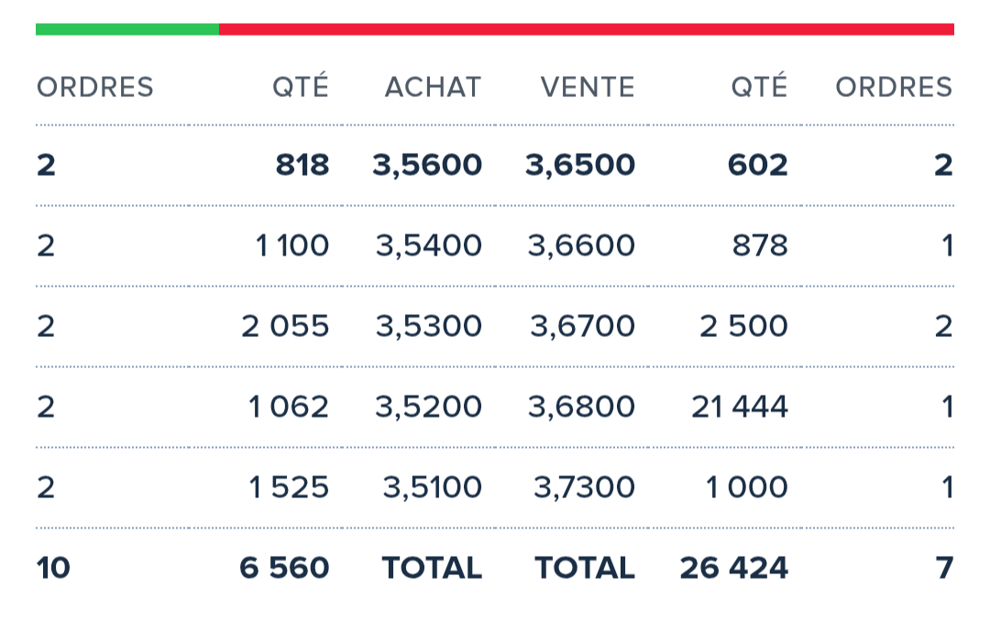This screenshot has height=620, width=990.
Task: Click ask price 3,6600
Action: [581, 245]
